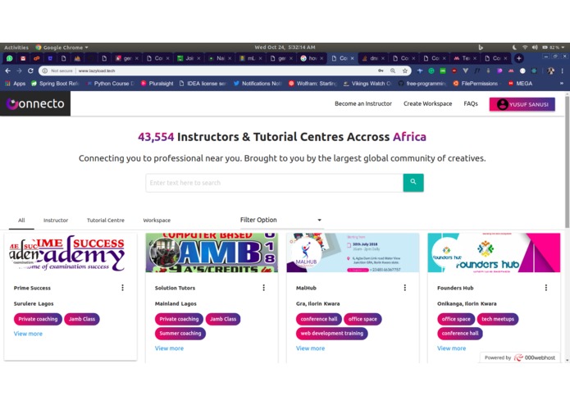Open Become an Instructor link
570x405 pixels.
point(363,103)
